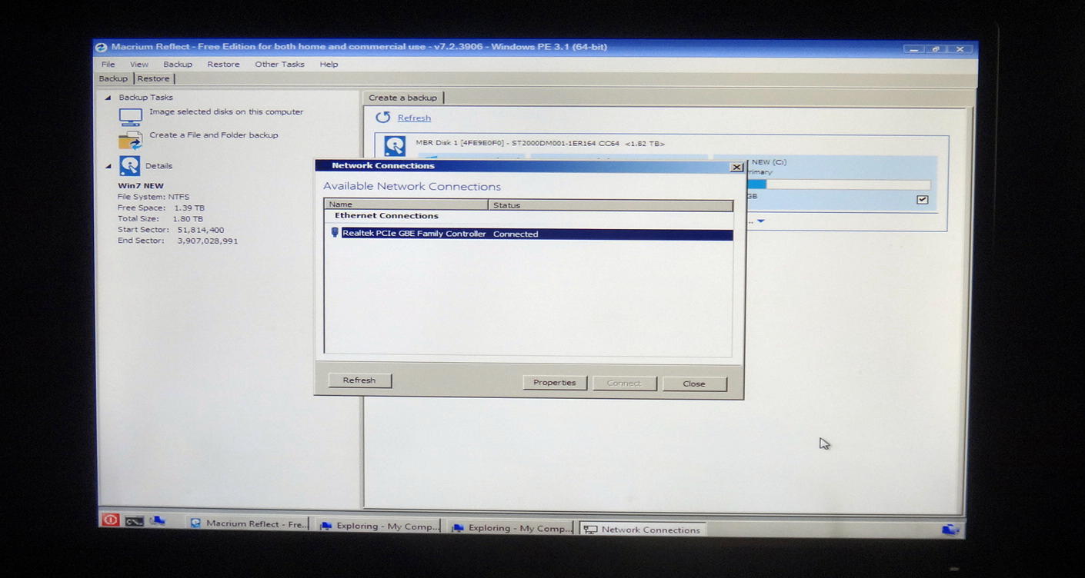Select the MBR Disk 1 drive icon
Viewport: 1085px width, 578px height.
(395, 146)
